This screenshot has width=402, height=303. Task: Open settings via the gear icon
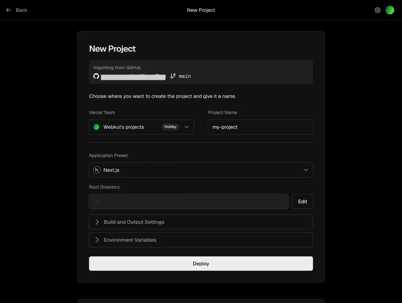pyautogui.click(x=378, y=10)
